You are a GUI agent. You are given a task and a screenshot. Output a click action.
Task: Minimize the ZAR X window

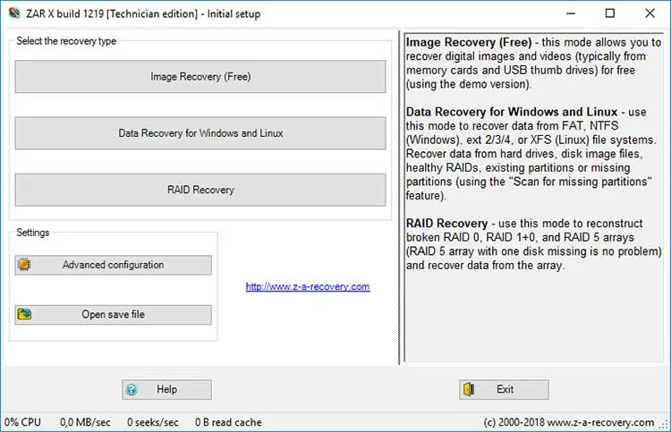tap(571, 13)
